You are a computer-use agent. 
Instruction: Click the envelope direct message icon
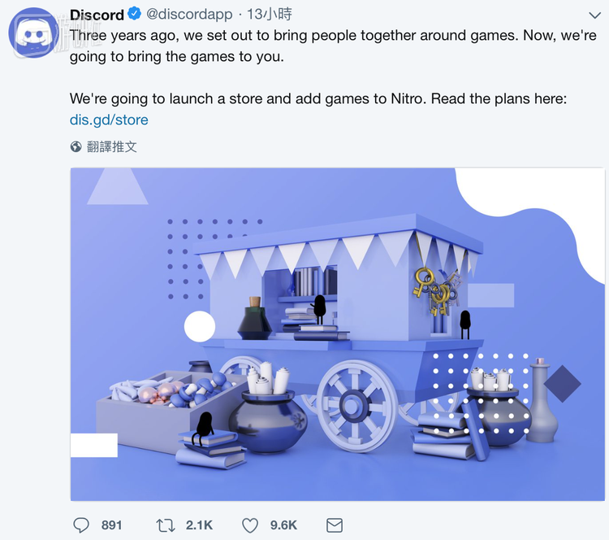(x=334, y=525)
